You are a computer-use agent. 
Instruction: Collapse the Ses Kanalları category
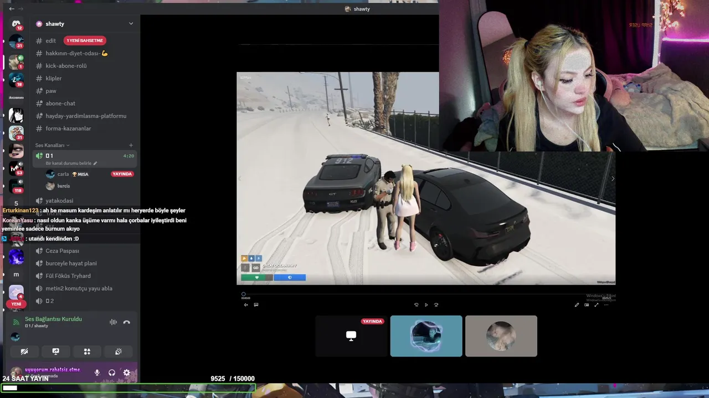[52, 145]
